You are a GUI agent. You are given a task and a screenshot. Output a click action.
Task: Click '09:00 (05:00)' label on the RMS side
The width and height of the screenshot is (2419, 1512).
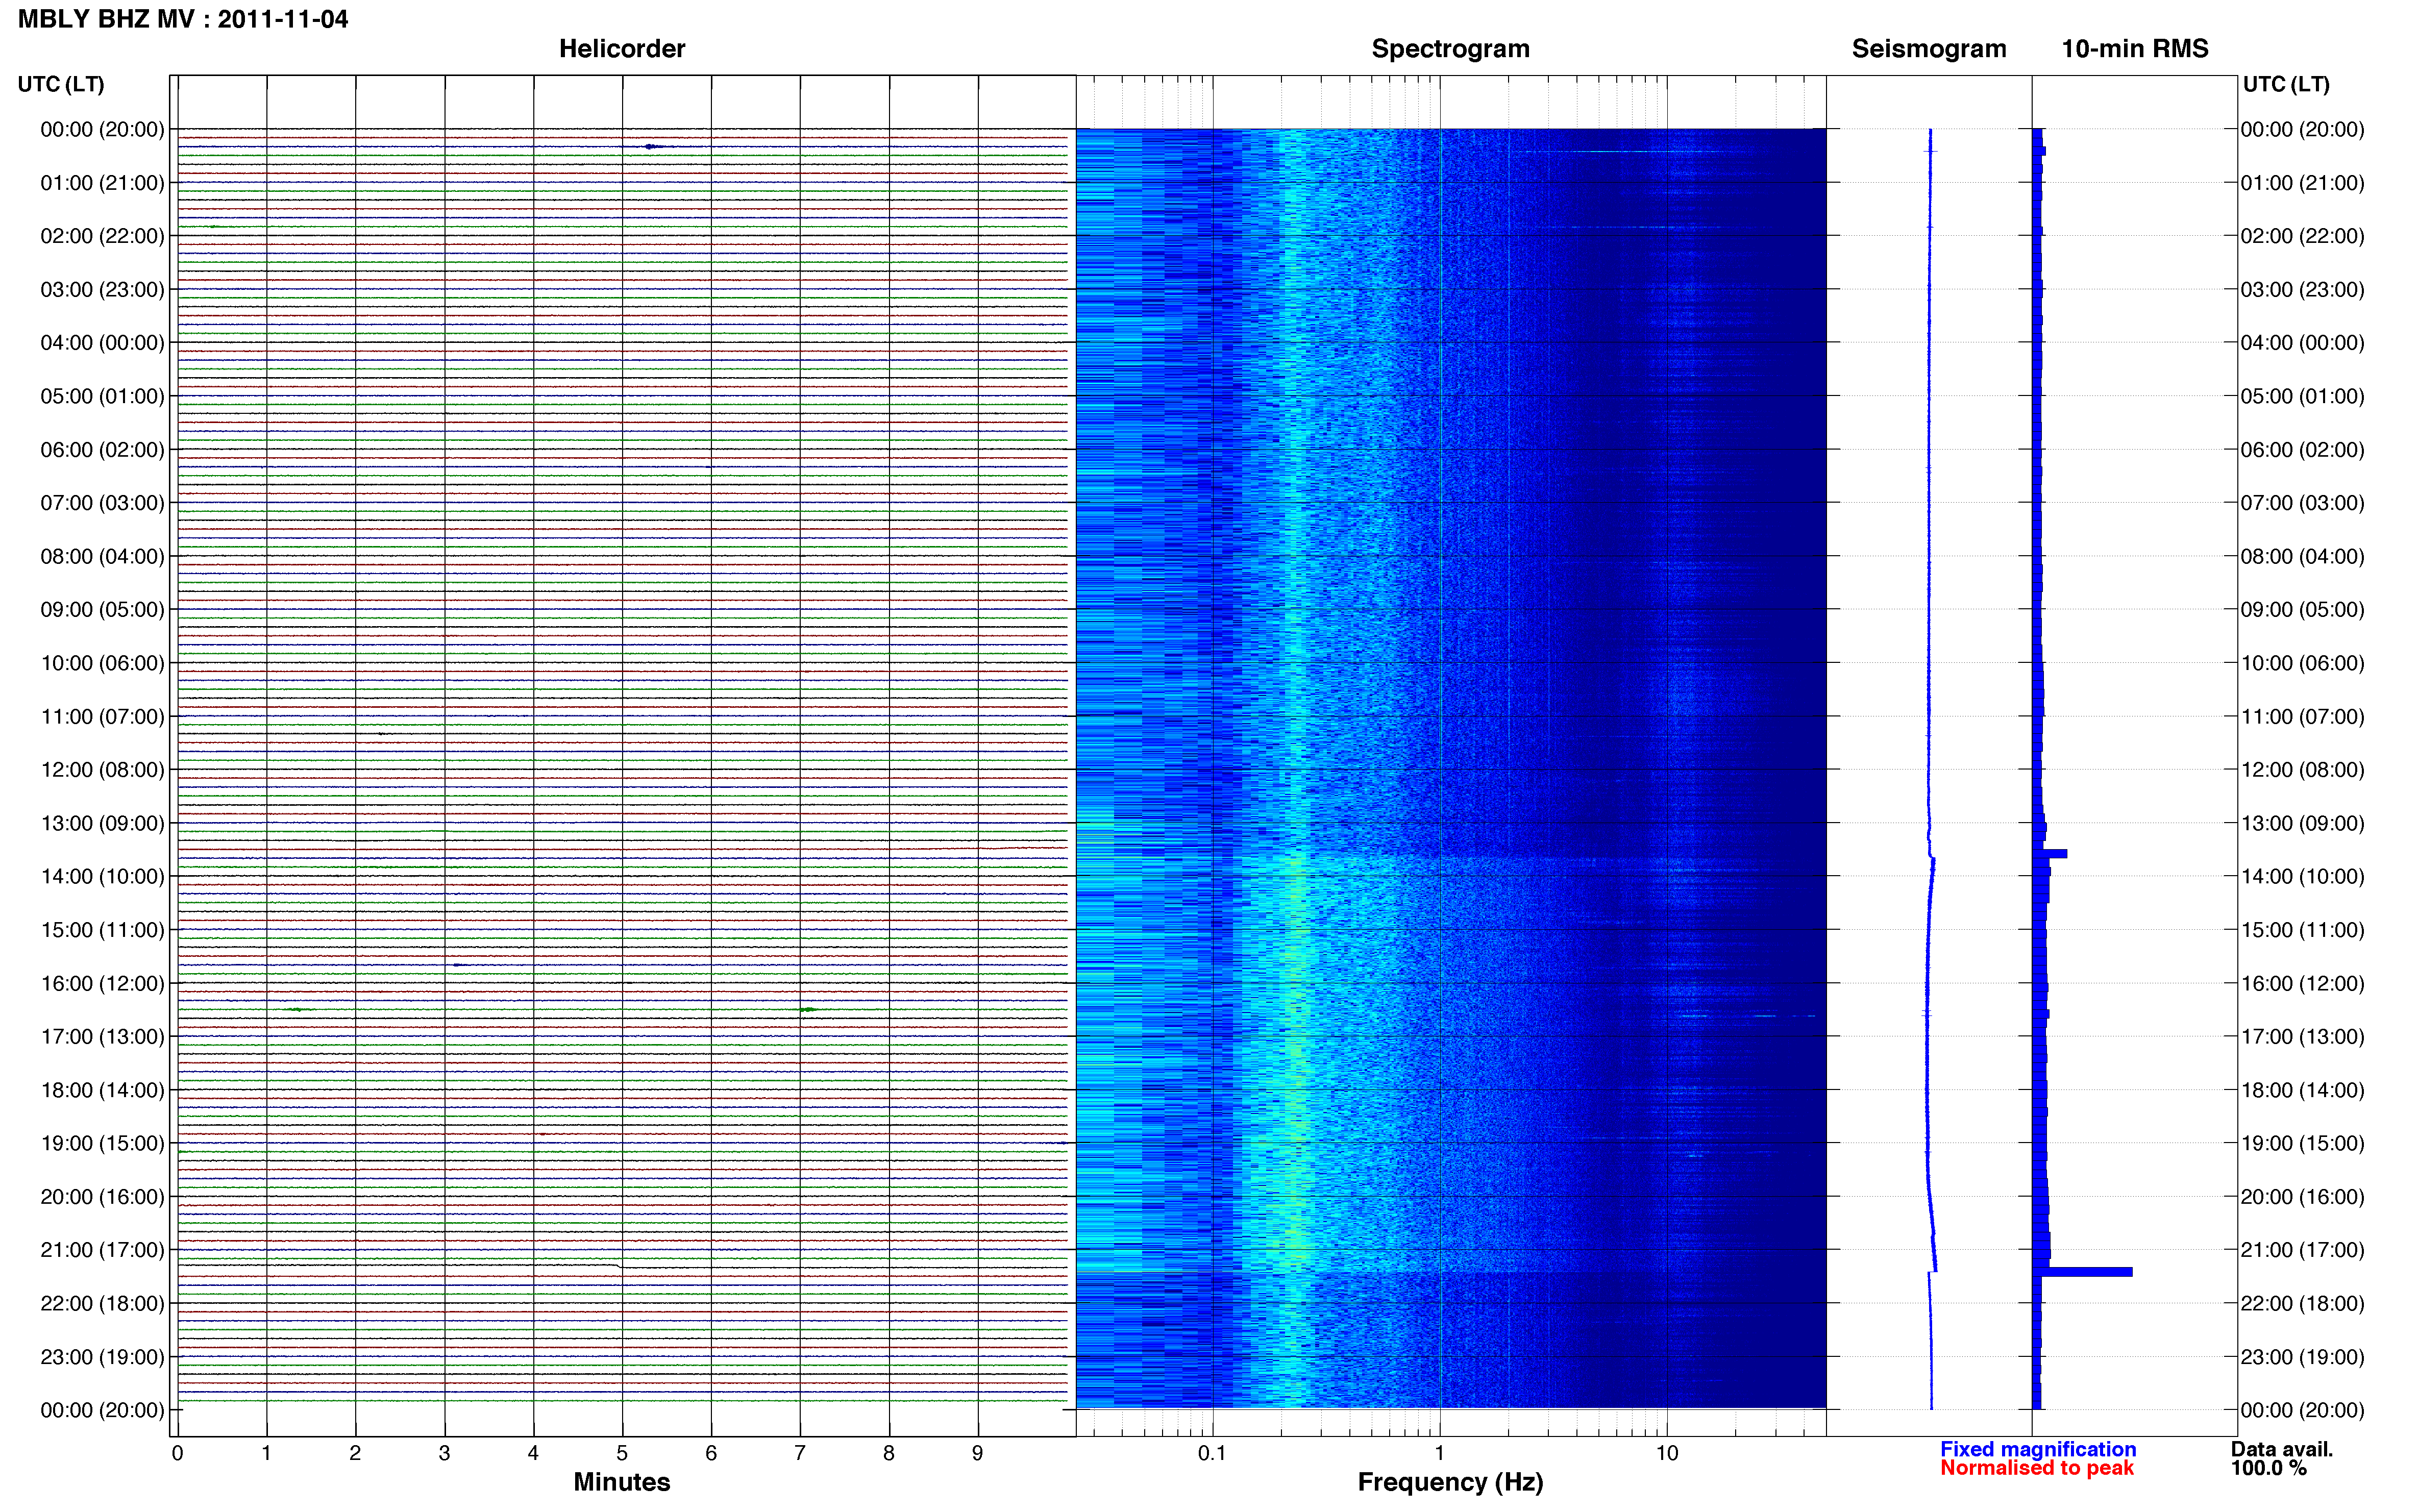click(x=2303, y=610)
